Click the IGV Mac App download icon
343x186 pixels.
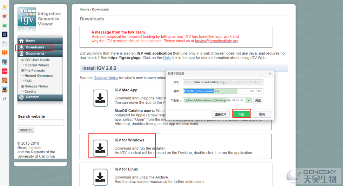point(100,98)
